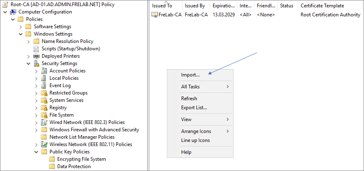364x171 pixels.
Task: Expand the Name Resolution Policy node
Action: click(29, 41)
